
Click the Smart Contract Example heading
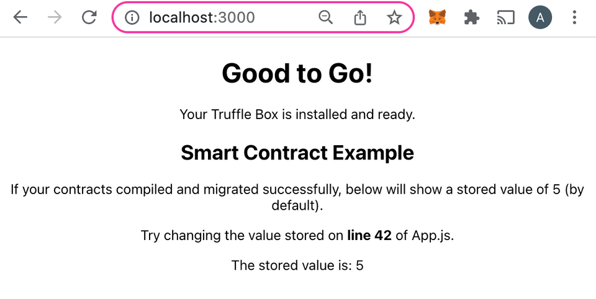[297, 153]
